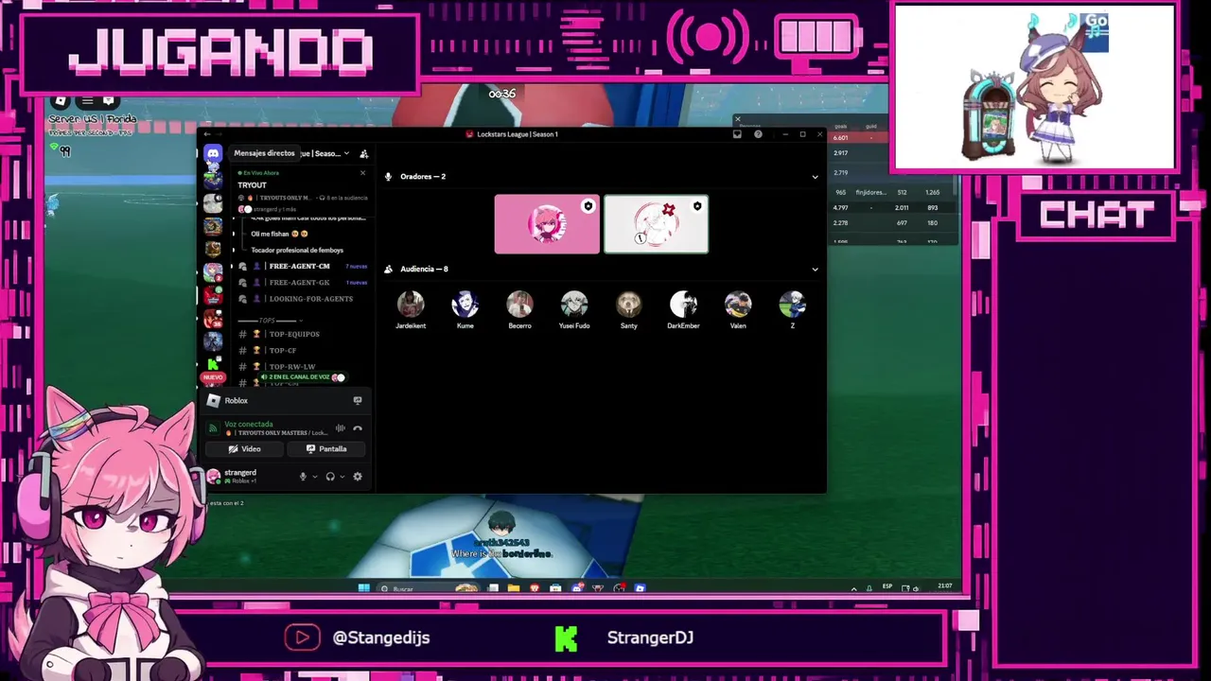This screenshot has width=1211, height=681.
Task: Select the white-background speaker tile
Action: (x=656, y=224)
